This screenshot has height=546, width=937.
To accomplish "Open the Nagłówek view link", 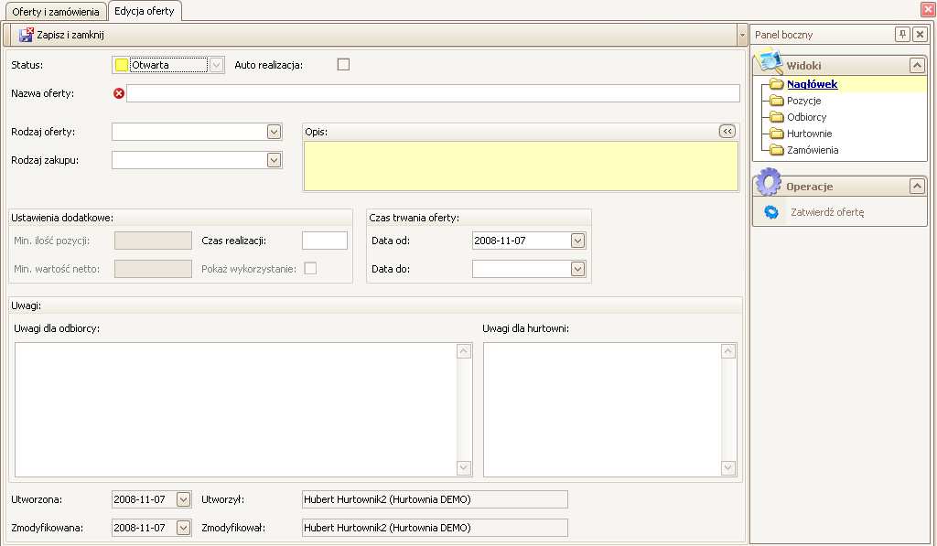I will [813, 84].
